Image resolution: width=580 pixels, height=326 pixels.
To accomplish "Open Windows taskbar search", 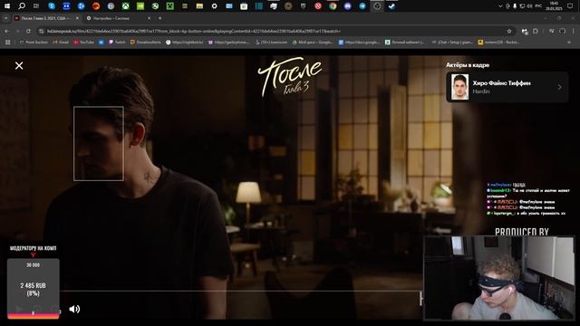I will tap(22, 6).
